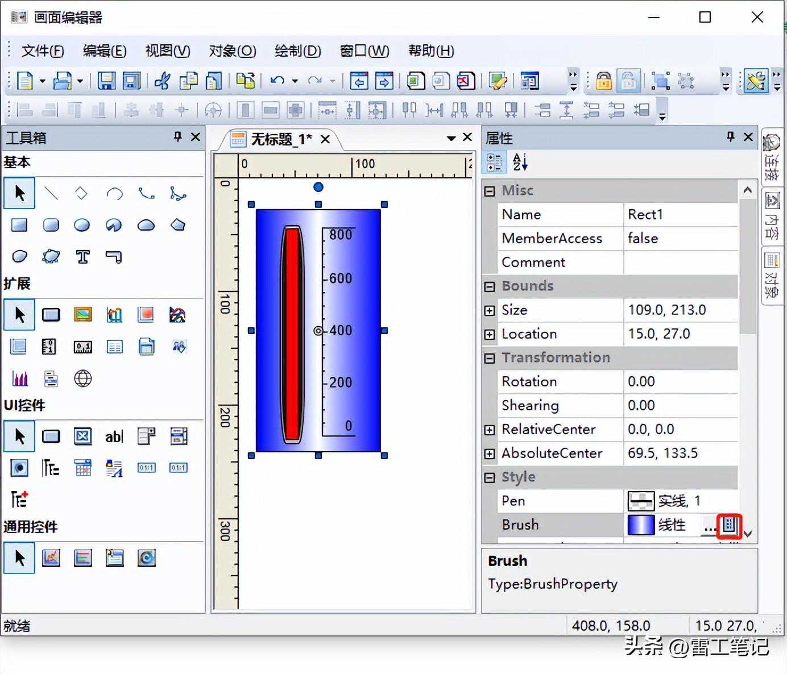Expand the Location property row
787x674 pixels.
[x=490, y=334]
